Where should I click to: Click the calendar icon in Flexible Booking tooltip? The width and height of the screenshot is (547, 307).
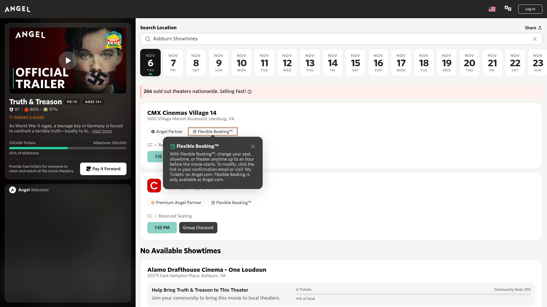tap(172, 146)
